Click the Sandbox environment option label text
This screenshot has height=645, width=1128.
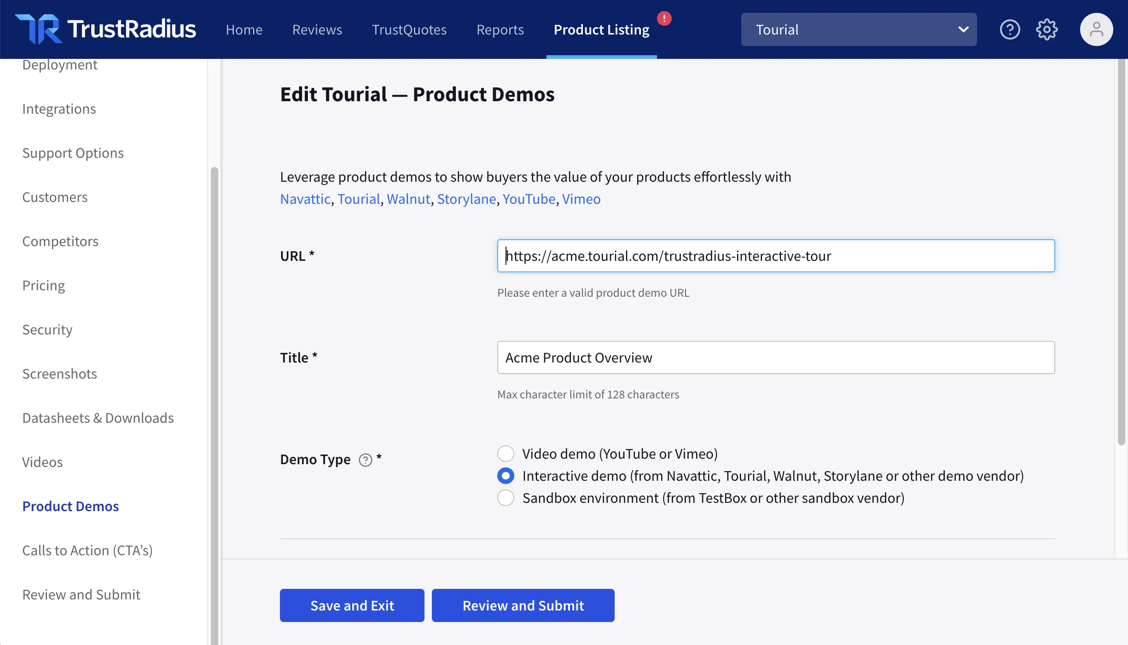[713, 498]
